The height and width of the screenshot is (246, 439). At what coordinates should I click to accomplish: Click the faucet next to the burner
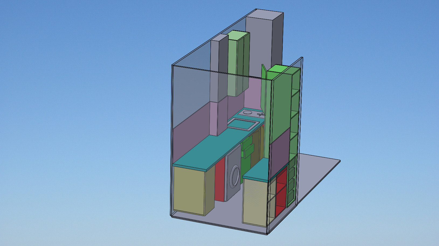(260, 115)
